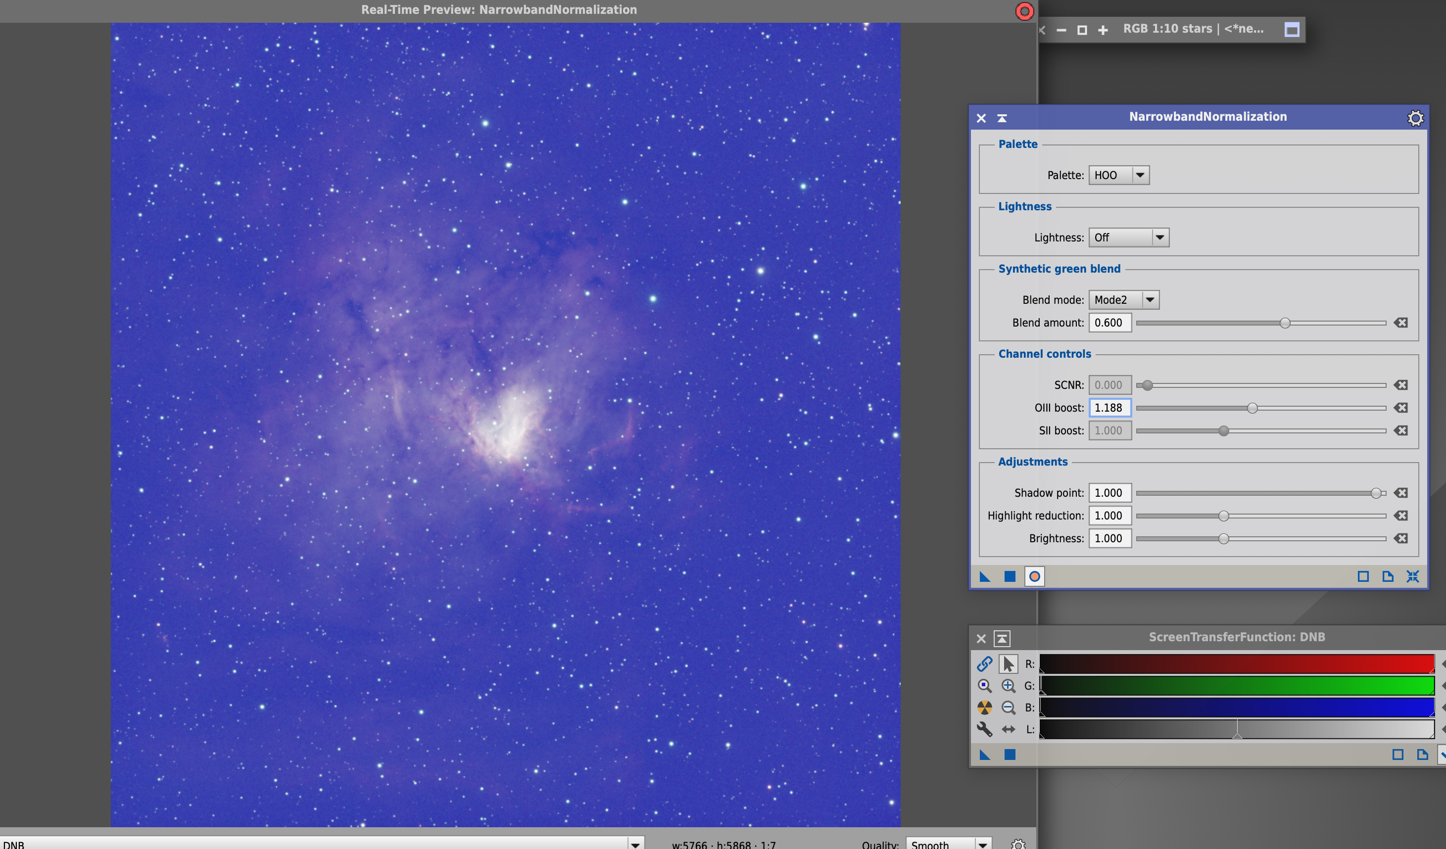Expand the Lightness Off dropdown

tap(1129, 237)
